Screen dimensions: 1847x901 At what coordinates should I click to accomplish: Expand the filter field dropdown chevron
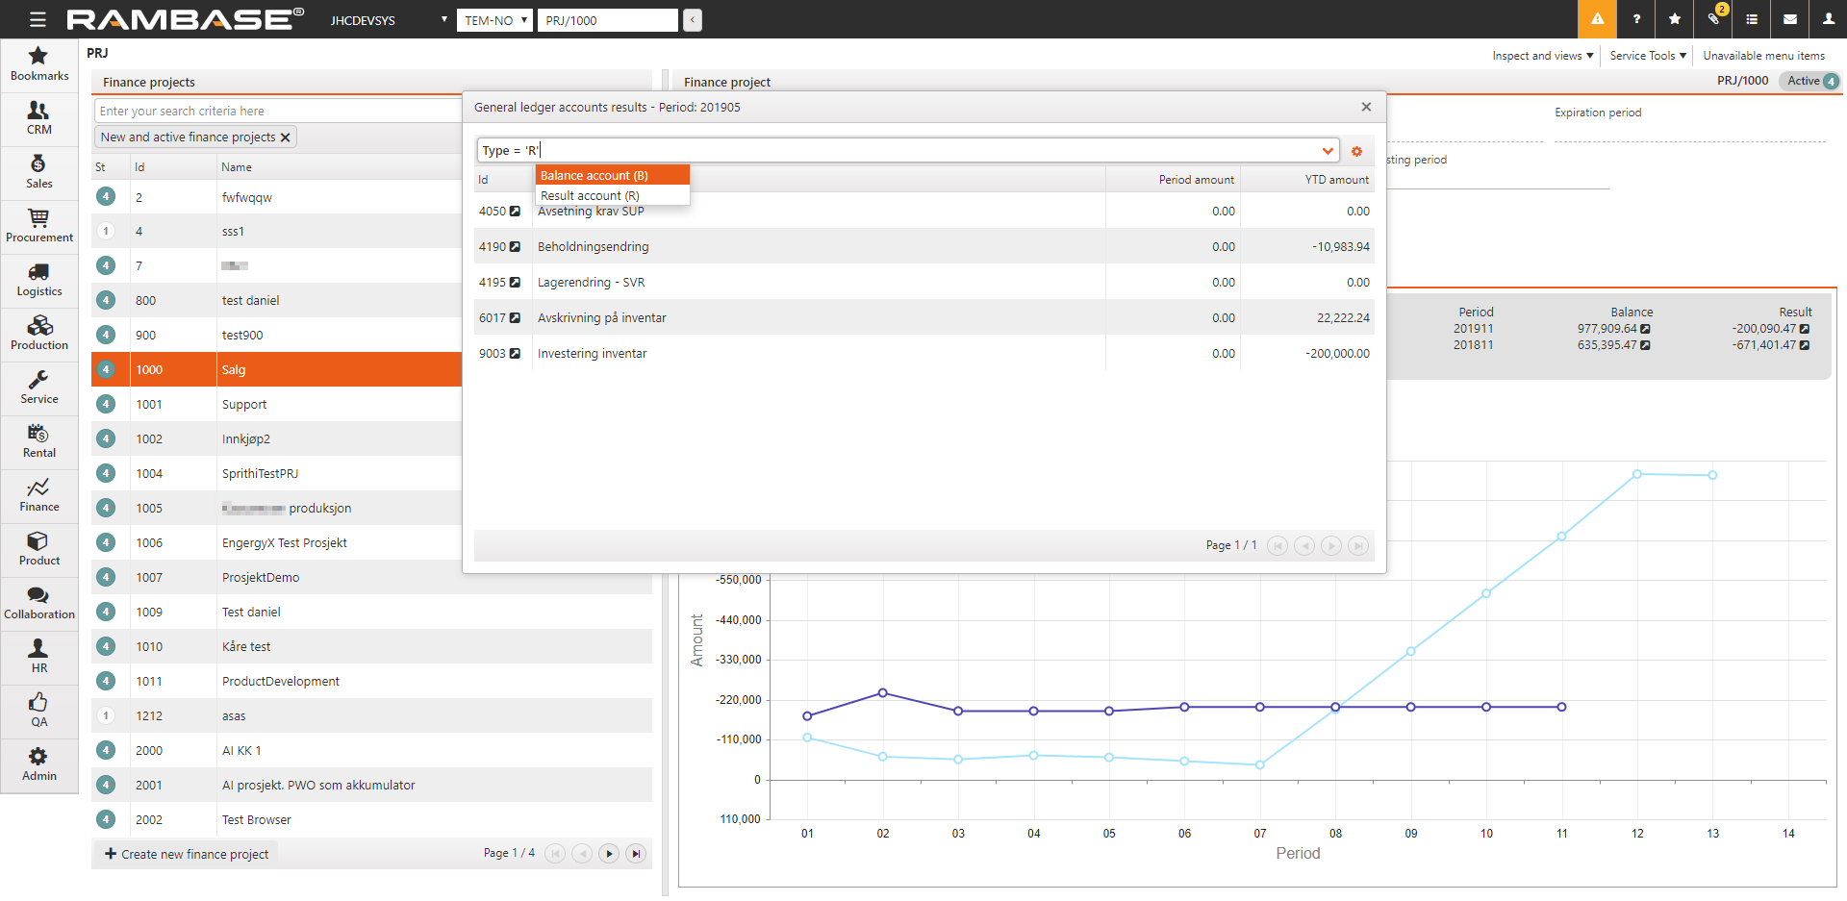click(1328, 151)
